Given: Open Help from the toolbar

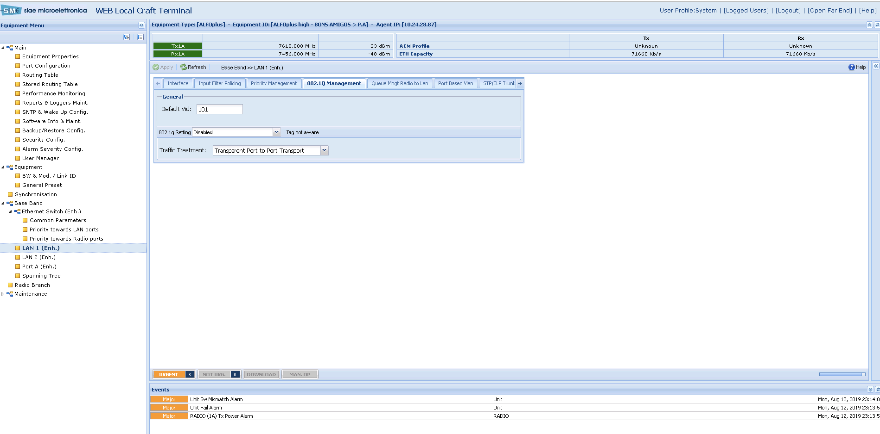Looking at the screenshot, I should pyautogui.click(x=857, y=68).
